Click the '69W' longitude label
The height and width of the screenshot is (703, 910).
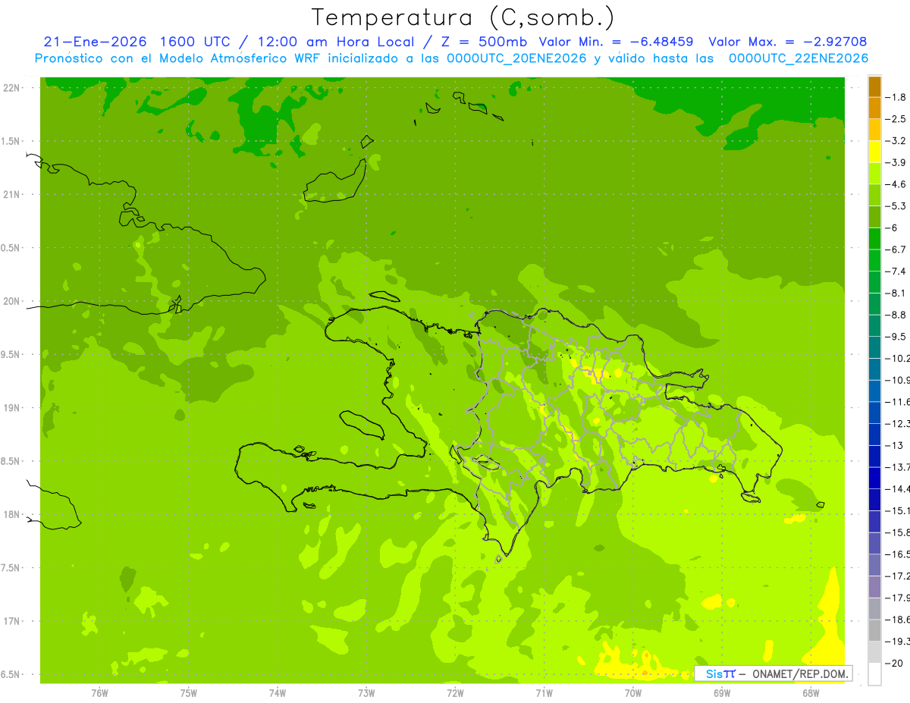tap(722, 693)
